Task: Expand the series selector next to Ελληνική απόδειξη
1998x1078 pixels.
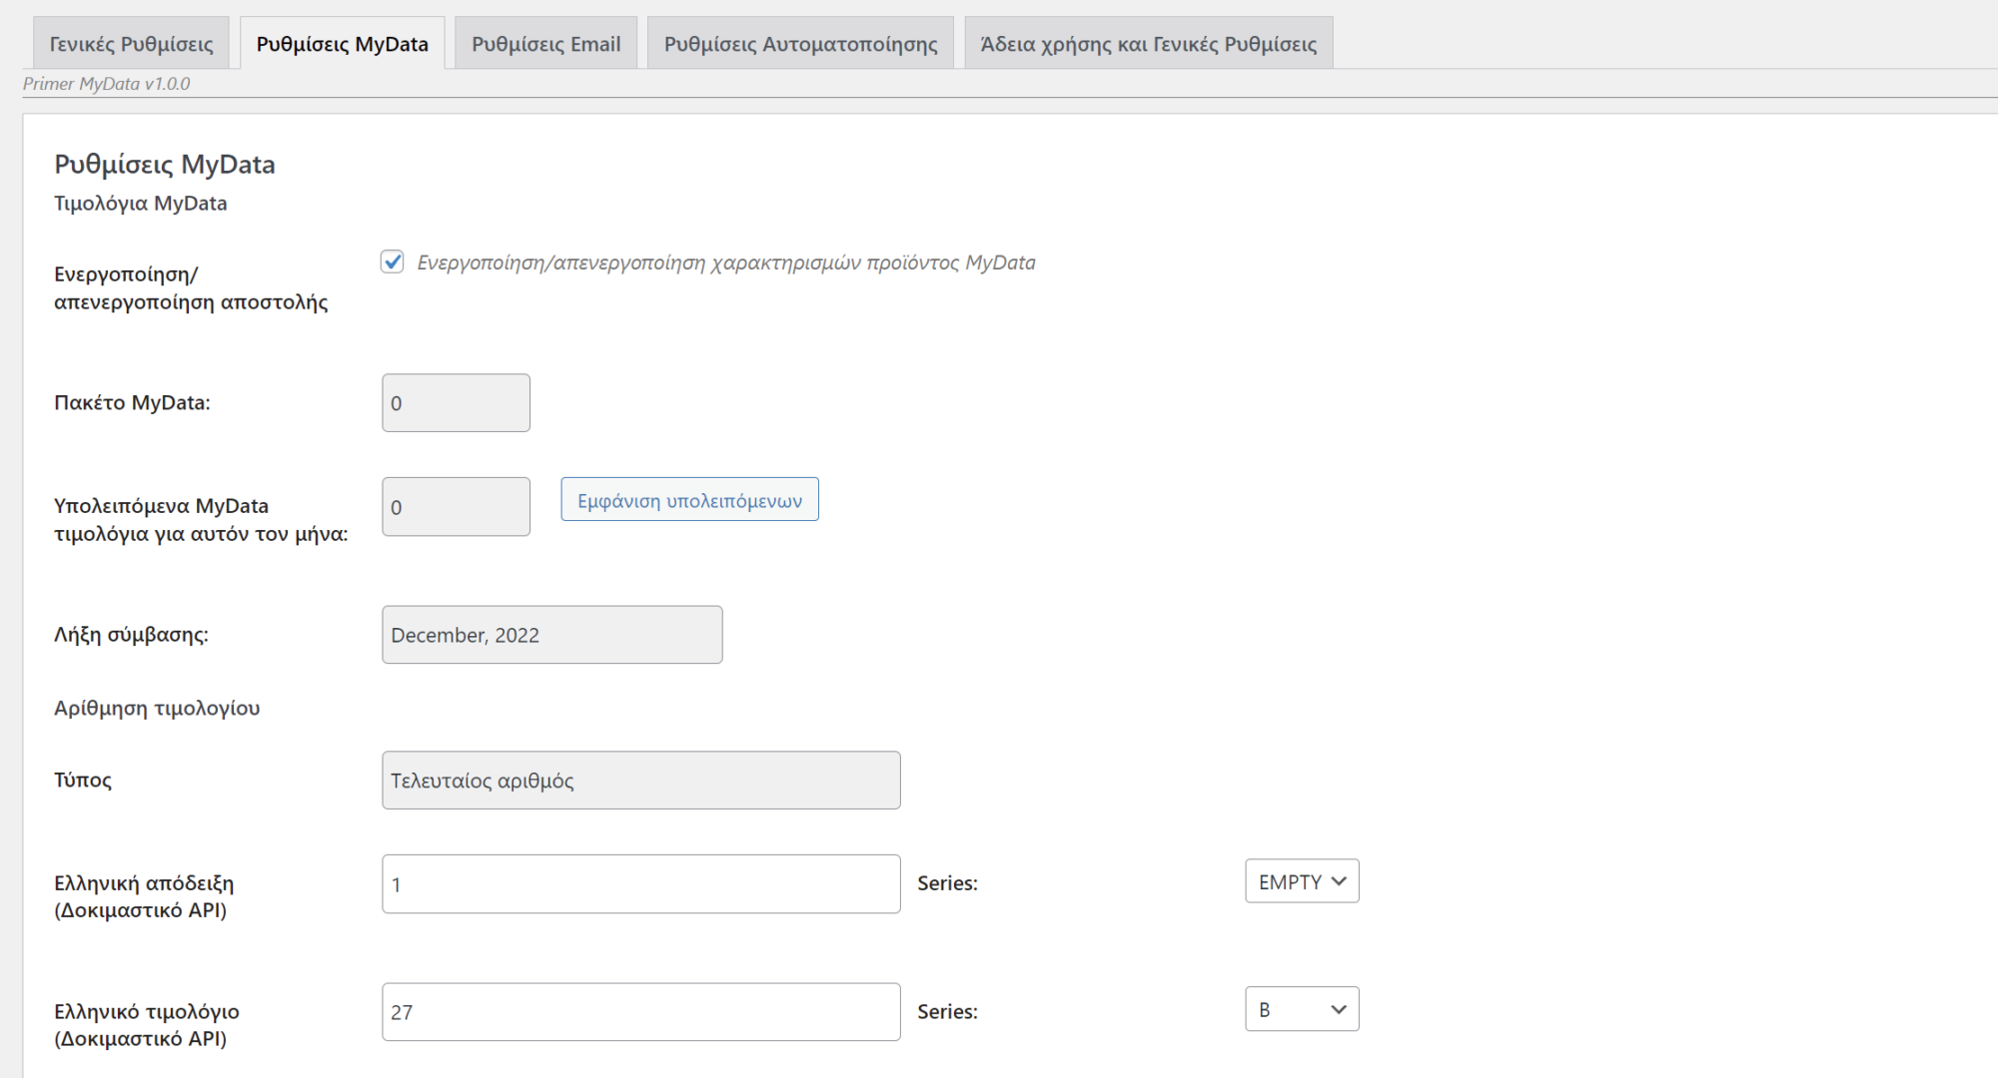Action: tap(1301, 881)
